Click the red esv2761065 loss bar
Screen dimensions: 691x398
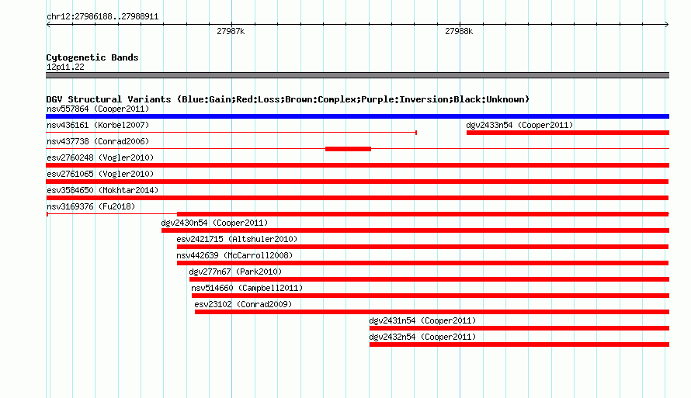[357, 182]
